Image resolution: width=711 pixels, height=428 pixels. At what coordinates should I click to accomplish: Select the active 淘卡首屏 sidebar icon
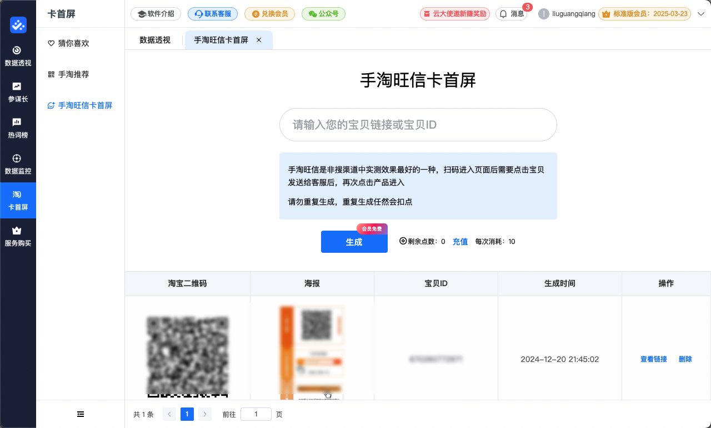pos(18,200)
